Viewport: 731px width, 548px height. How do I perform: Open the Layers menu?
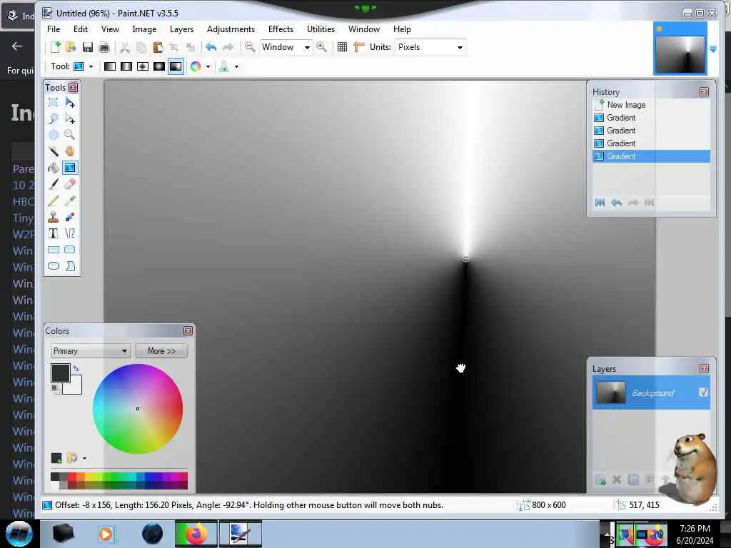[181, 29]
